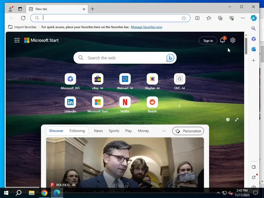Open the Edge profile icon
264x198 pixels.
coord(11,9)
